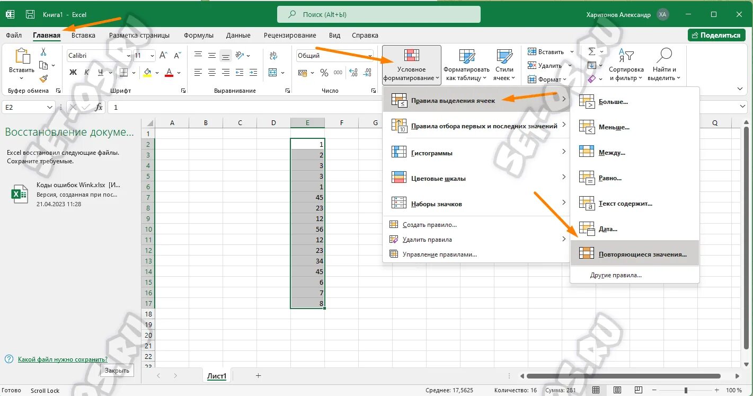Select sheet tab Лист1
753x396 pixels.
217,376
